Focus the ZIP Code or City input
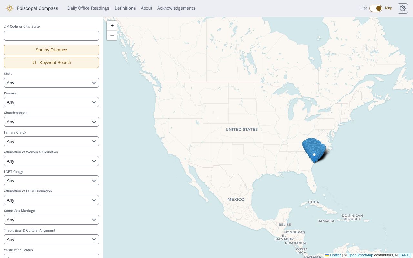This screenshot has width=413, height=258. [x=51, y=35]
